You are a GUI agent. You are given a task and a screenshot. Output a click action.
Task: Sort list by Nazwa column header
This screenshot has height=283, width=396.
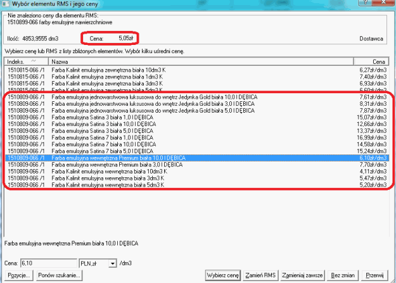(190, 62)
